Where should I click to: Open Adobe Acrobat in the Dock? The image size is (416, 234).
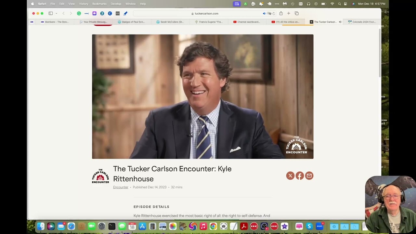coord(244,227)
